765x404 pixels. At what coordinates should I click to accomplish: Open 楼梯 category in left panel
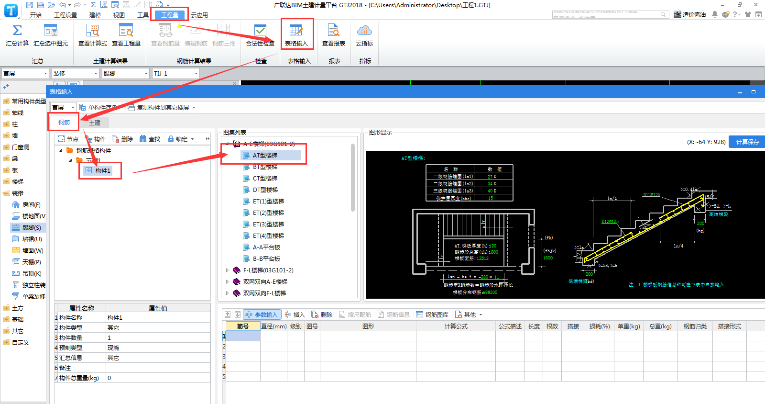[x=18, y=181]
